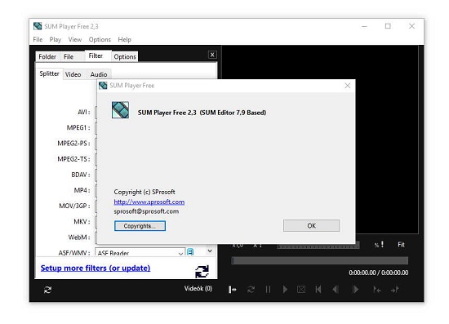Viewport: 449px width, 324px height.
Task: Minimize the SUM Player Free window
Action: pyautogui.click(x=364, y=26)
